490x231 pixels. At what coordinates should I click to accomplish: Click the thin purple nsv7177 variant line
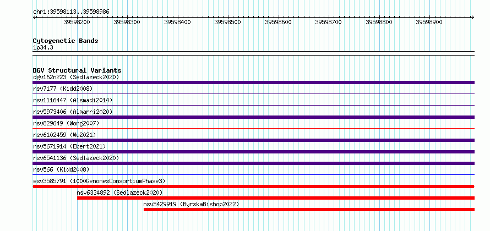coord(253,94)
